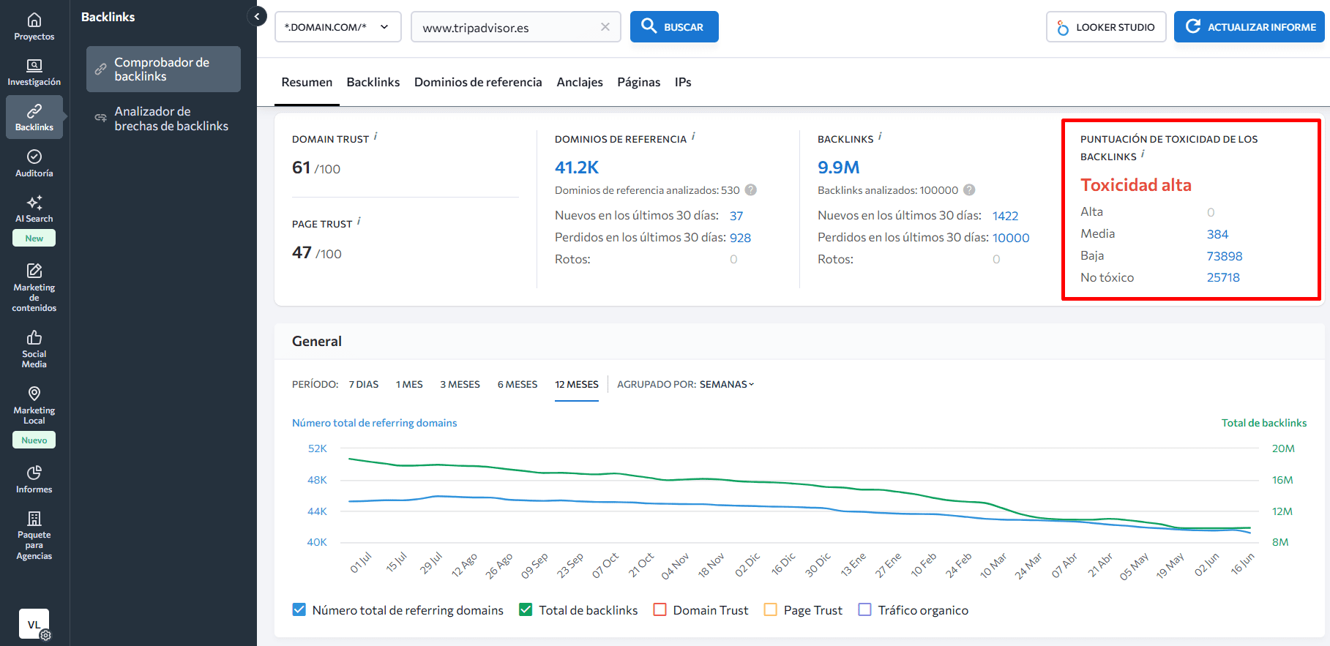
Task: Switch to the Anclajes tab
Action: pos(580,82)
